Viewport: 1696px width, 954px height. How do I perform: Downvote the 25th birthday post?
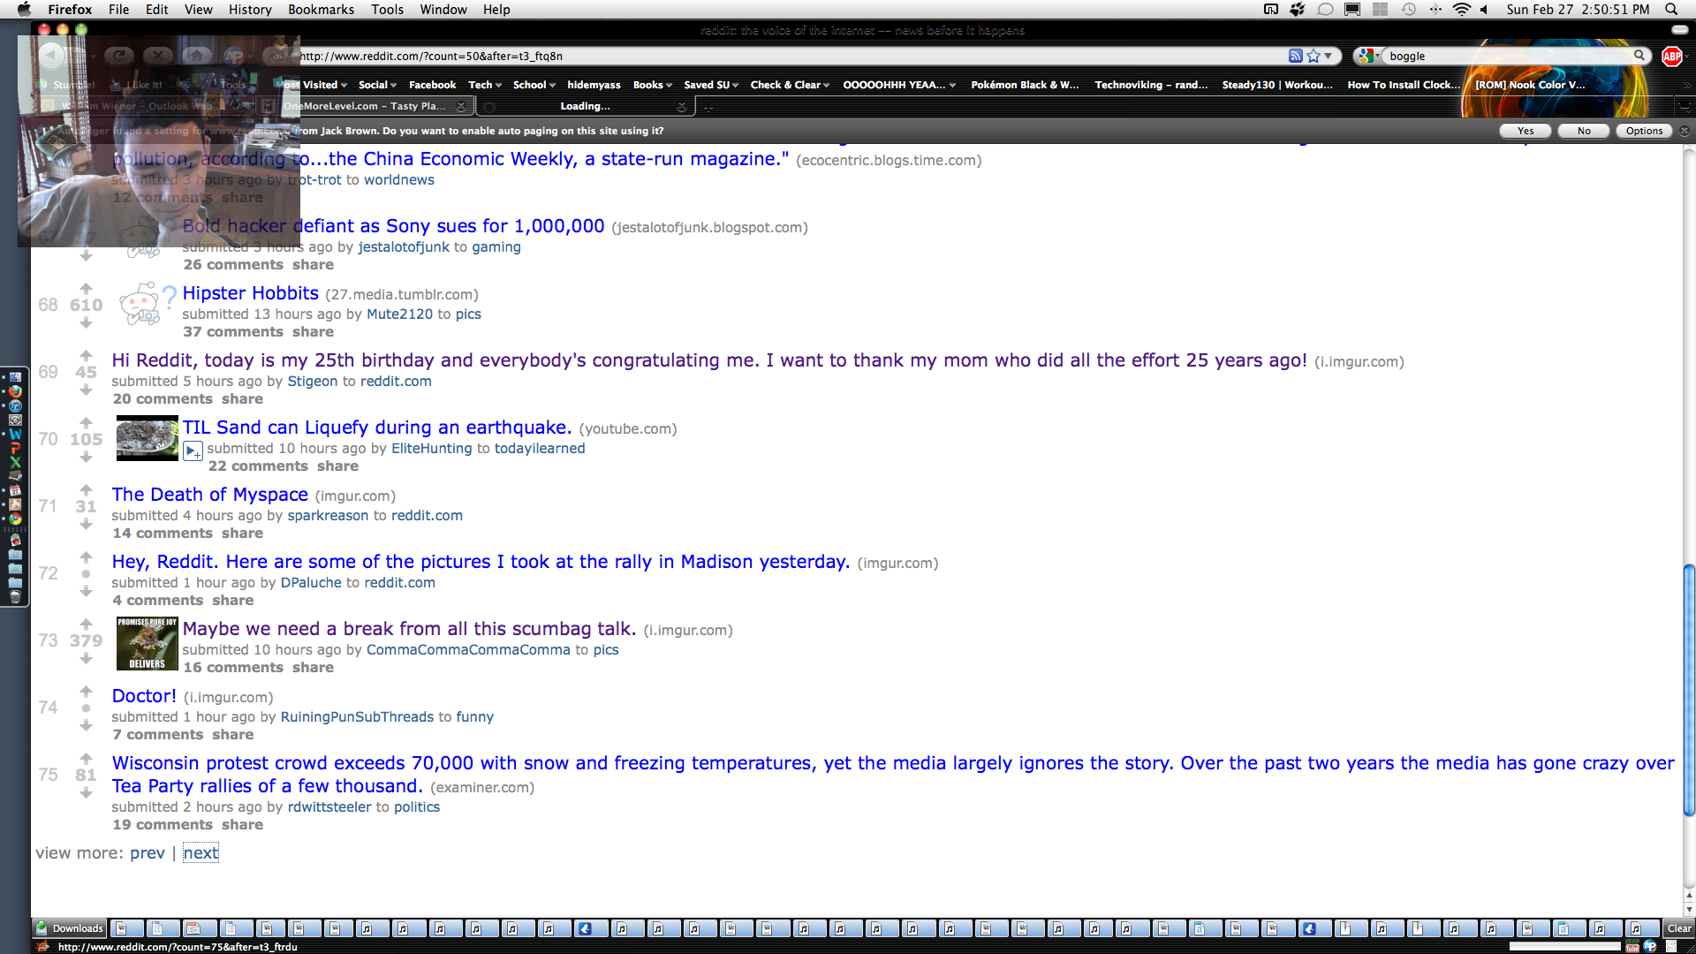(x=86, y=390)
